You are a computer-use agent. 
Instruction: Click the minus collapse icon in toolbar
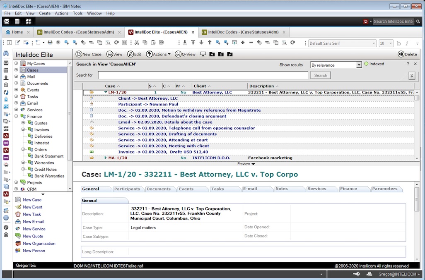click(x=251, y=43)
